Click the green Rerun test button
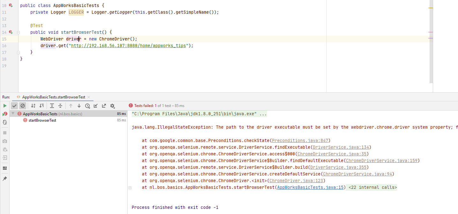 tap(5, 106)
